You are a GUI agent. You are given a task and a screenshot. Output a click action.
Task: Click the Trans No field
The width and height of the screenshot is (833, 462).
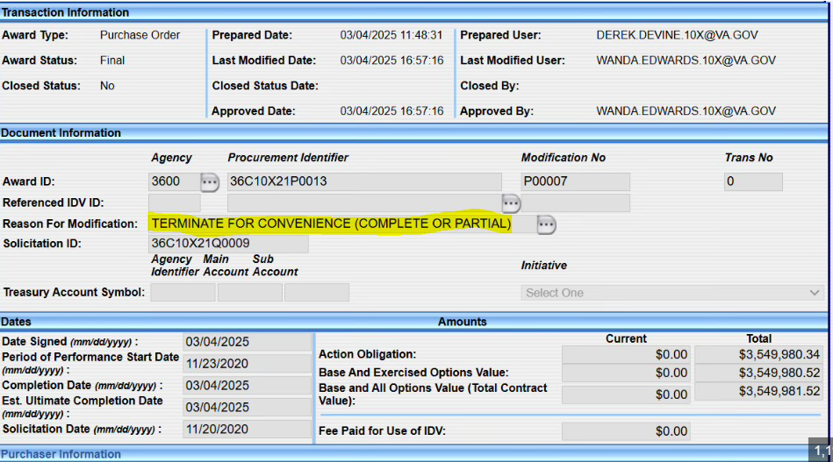pos(752,182)
